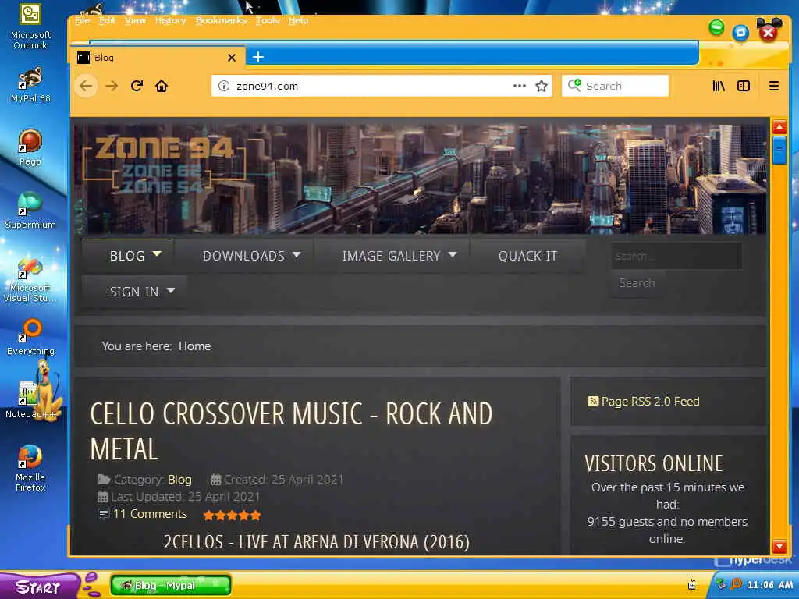Open the View menu
The height and width of the screenshot is (599, 799).
tap(135, 20)
